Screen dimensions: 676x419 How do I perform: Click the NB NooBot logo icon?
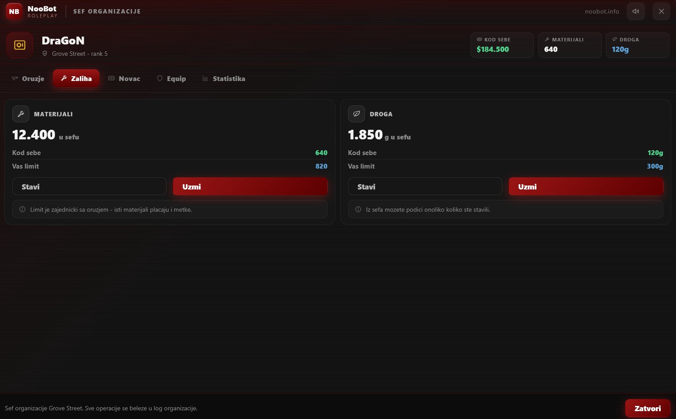pos(14,11)
